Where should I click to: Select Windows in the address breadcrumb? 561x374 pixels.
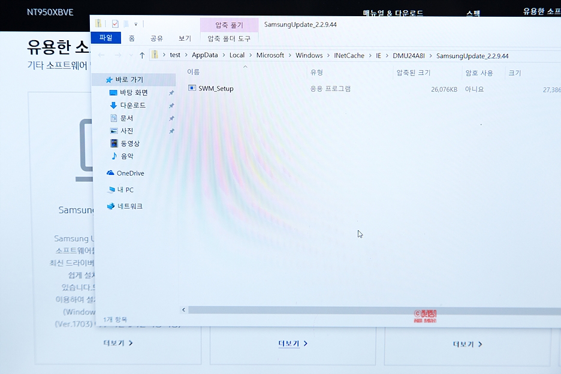click(309, 56)
